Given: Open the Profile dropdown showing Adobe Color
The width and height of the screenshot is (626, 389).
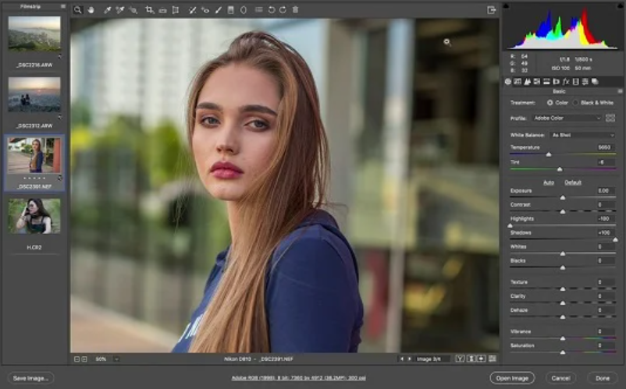Looking at the screenshot, I should (x=567, y=118).
